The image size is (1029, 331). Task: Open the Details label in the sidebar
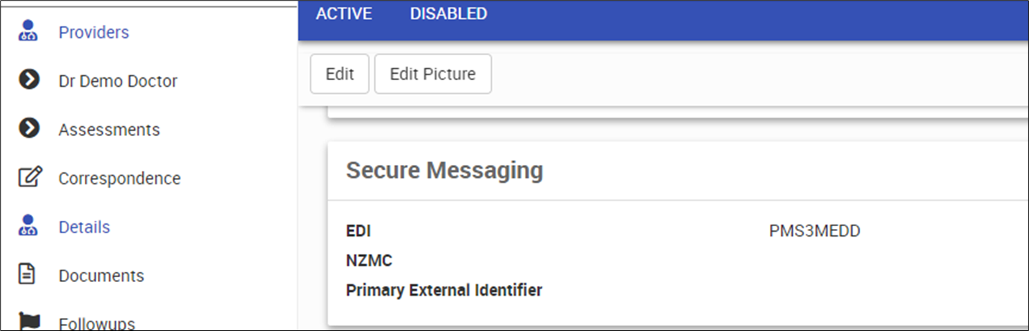point(84,227)
